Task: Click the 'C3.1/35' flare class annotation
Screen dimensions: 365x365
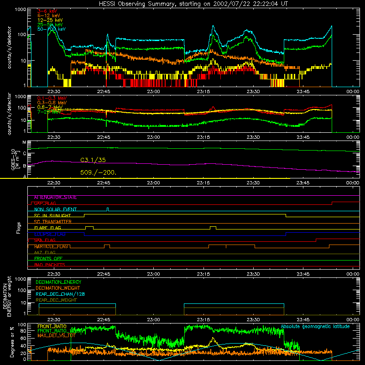Action: coord(93,160)
